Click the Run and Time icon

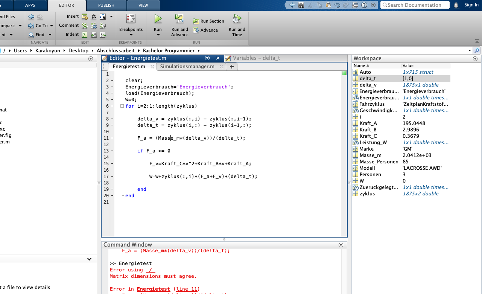point(237,19)
